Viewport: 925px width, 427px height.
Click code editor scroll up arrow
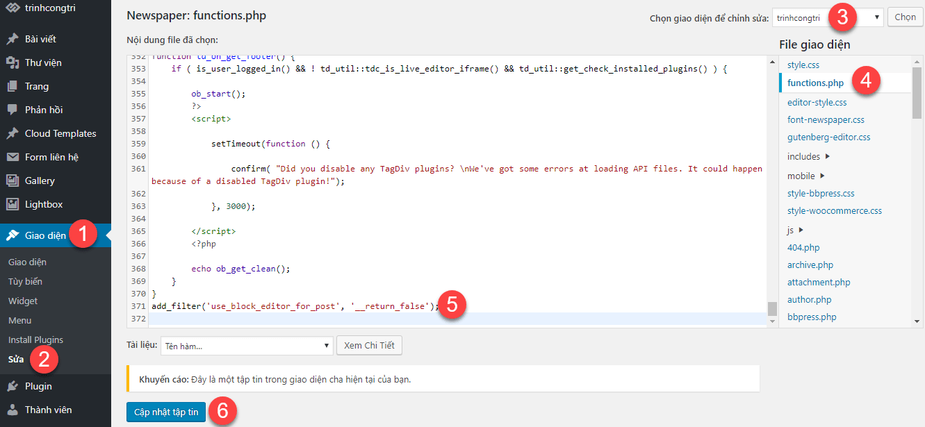[x=772, y=62]
